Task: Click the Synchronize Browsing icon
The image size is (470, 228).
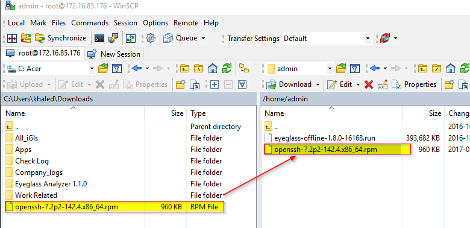Action: [x=25, y=38]
